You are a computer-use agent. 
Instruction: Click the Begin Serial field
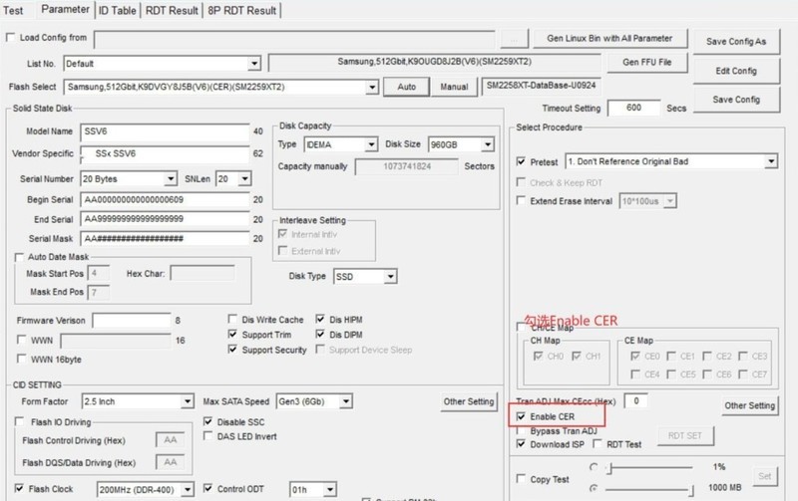click(x=165, y=199)
